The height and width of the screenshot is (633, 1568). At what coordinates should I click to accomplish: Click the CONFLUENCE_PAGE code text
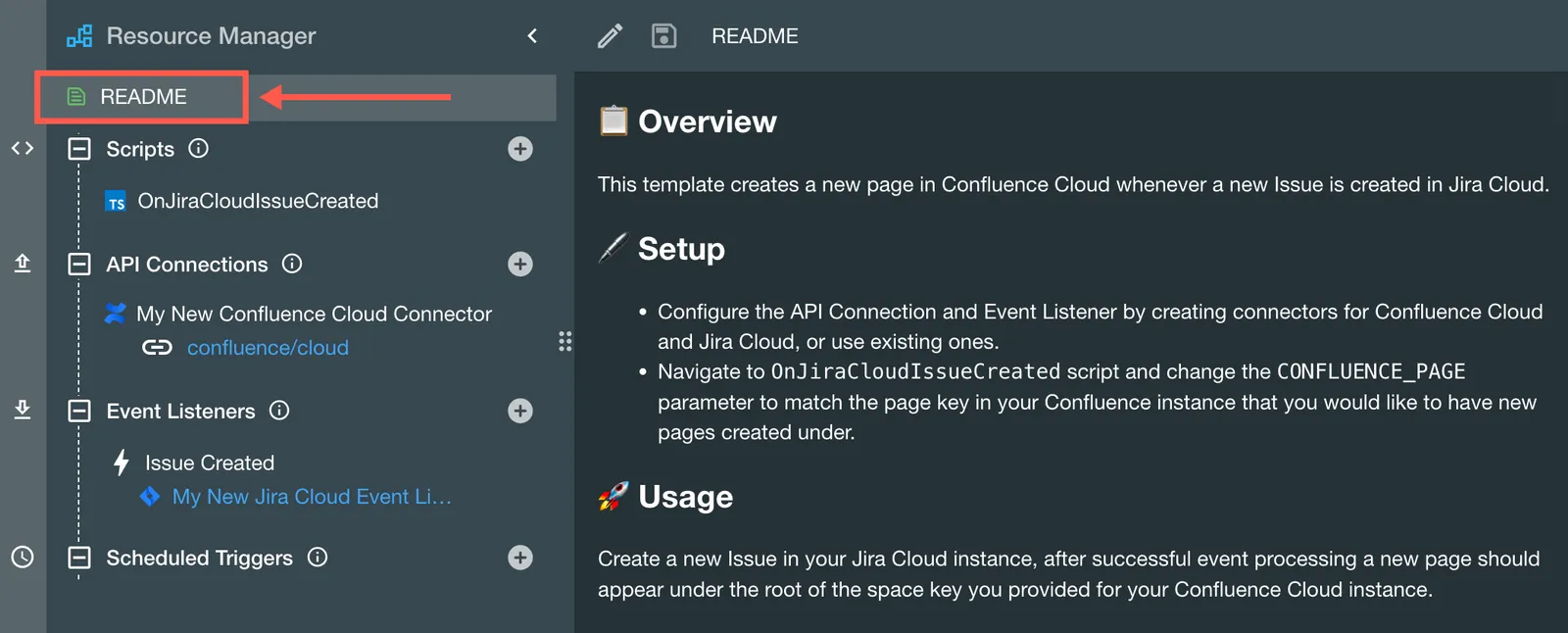1371,371
